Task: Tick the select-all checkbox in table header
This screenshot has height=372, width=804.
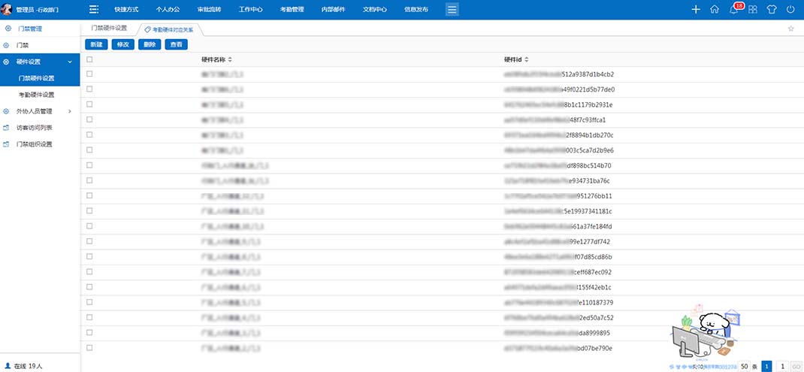Action: [x=89, y=59]
